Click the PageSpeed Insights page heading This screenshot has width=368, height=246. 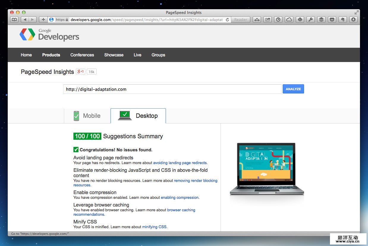pyautogui.click(x=47, y=72)
